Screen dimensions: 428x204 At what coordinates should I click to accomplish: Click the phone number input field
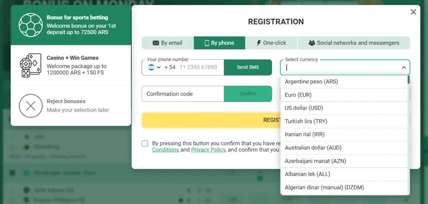pyautogui.click(x=198, y=67)
